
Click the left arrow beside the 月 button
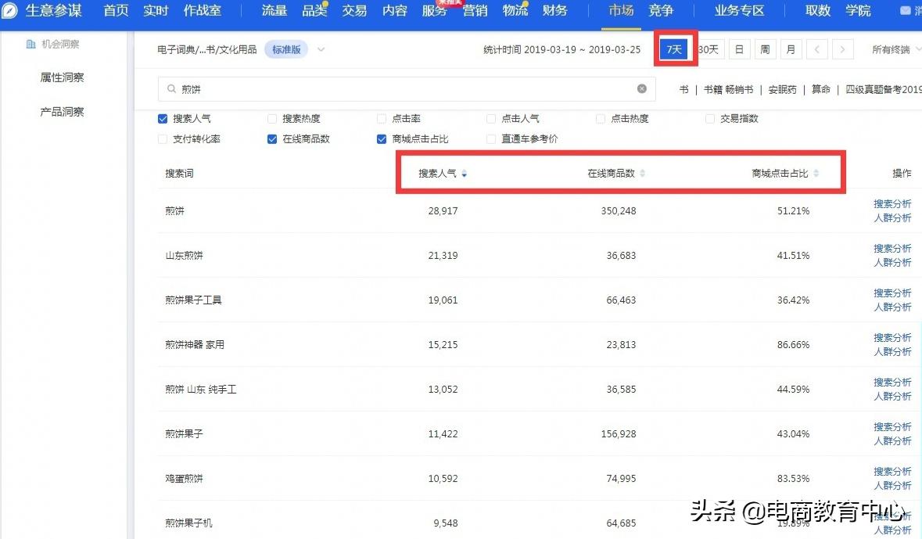817,49
